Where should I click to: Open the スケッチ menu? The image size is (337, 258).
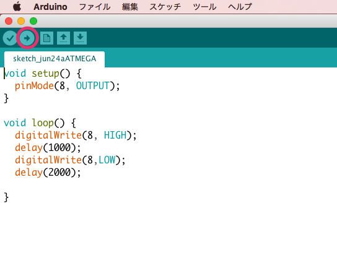pos(165,7)
